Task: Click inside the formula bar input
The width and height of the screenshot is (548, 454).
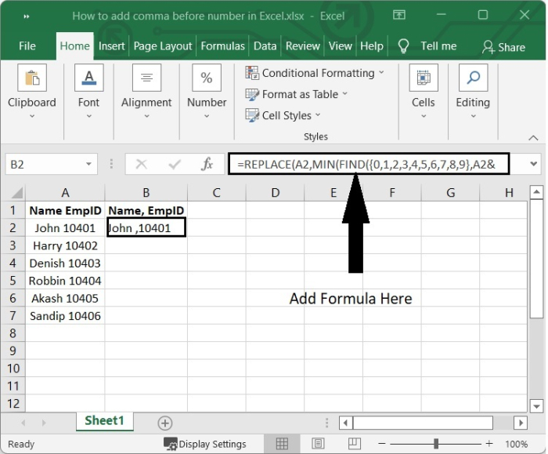Action: (368, 165)
